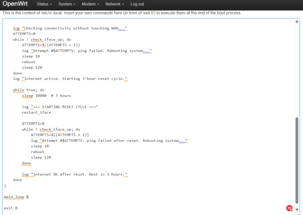Image resolution: width=303 pixels, height=215 pixels.
Task: Click the 'sleep 10800' line
Action: 46,96
